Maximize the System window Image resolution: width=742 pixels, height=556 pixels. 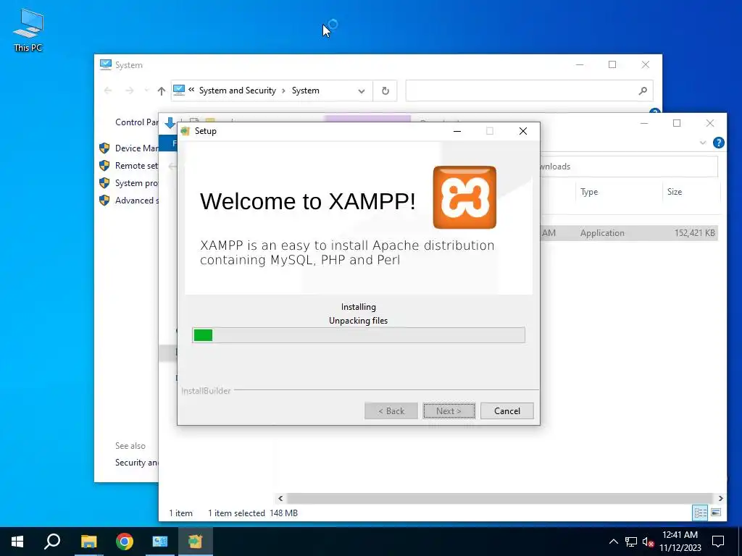[x=612, y=64]
